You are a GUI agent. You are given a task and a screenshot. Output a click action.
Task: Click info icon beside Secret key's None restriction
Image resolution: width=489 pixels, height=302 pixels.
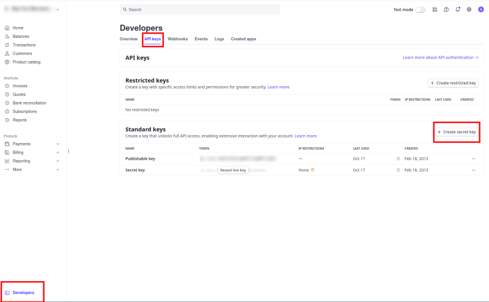(312, 170)
